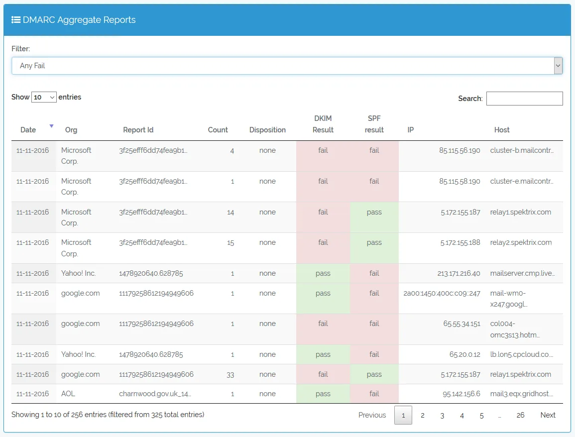
Task: Sort by the Disposition column header
Action: click(267, 130)
